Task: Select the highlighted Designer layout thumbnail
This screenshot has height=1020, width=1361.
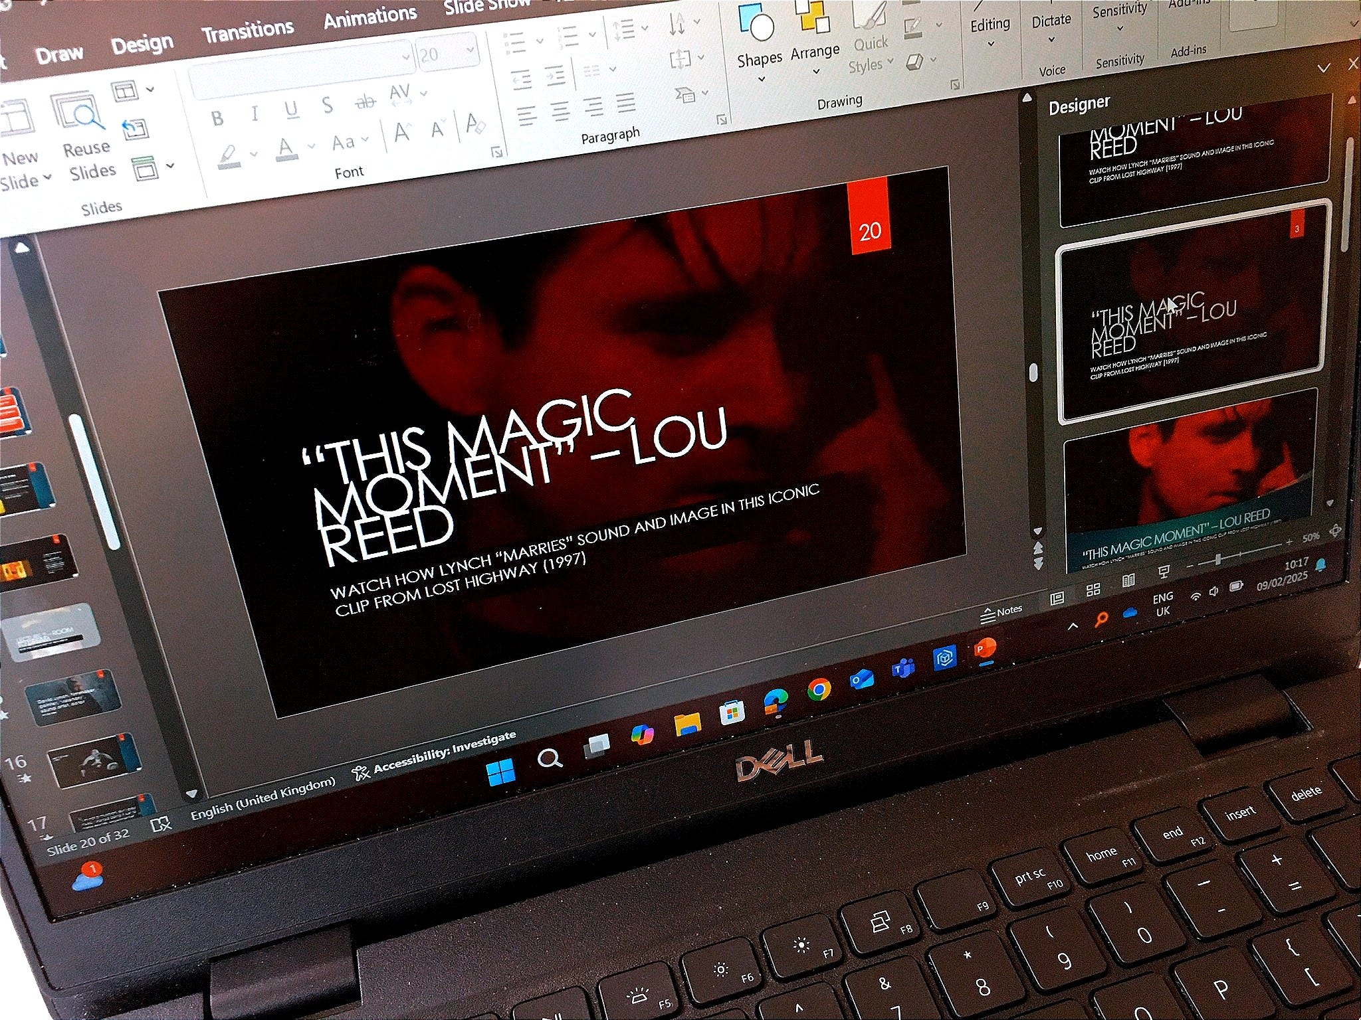Action: (x=1194, y=311)
